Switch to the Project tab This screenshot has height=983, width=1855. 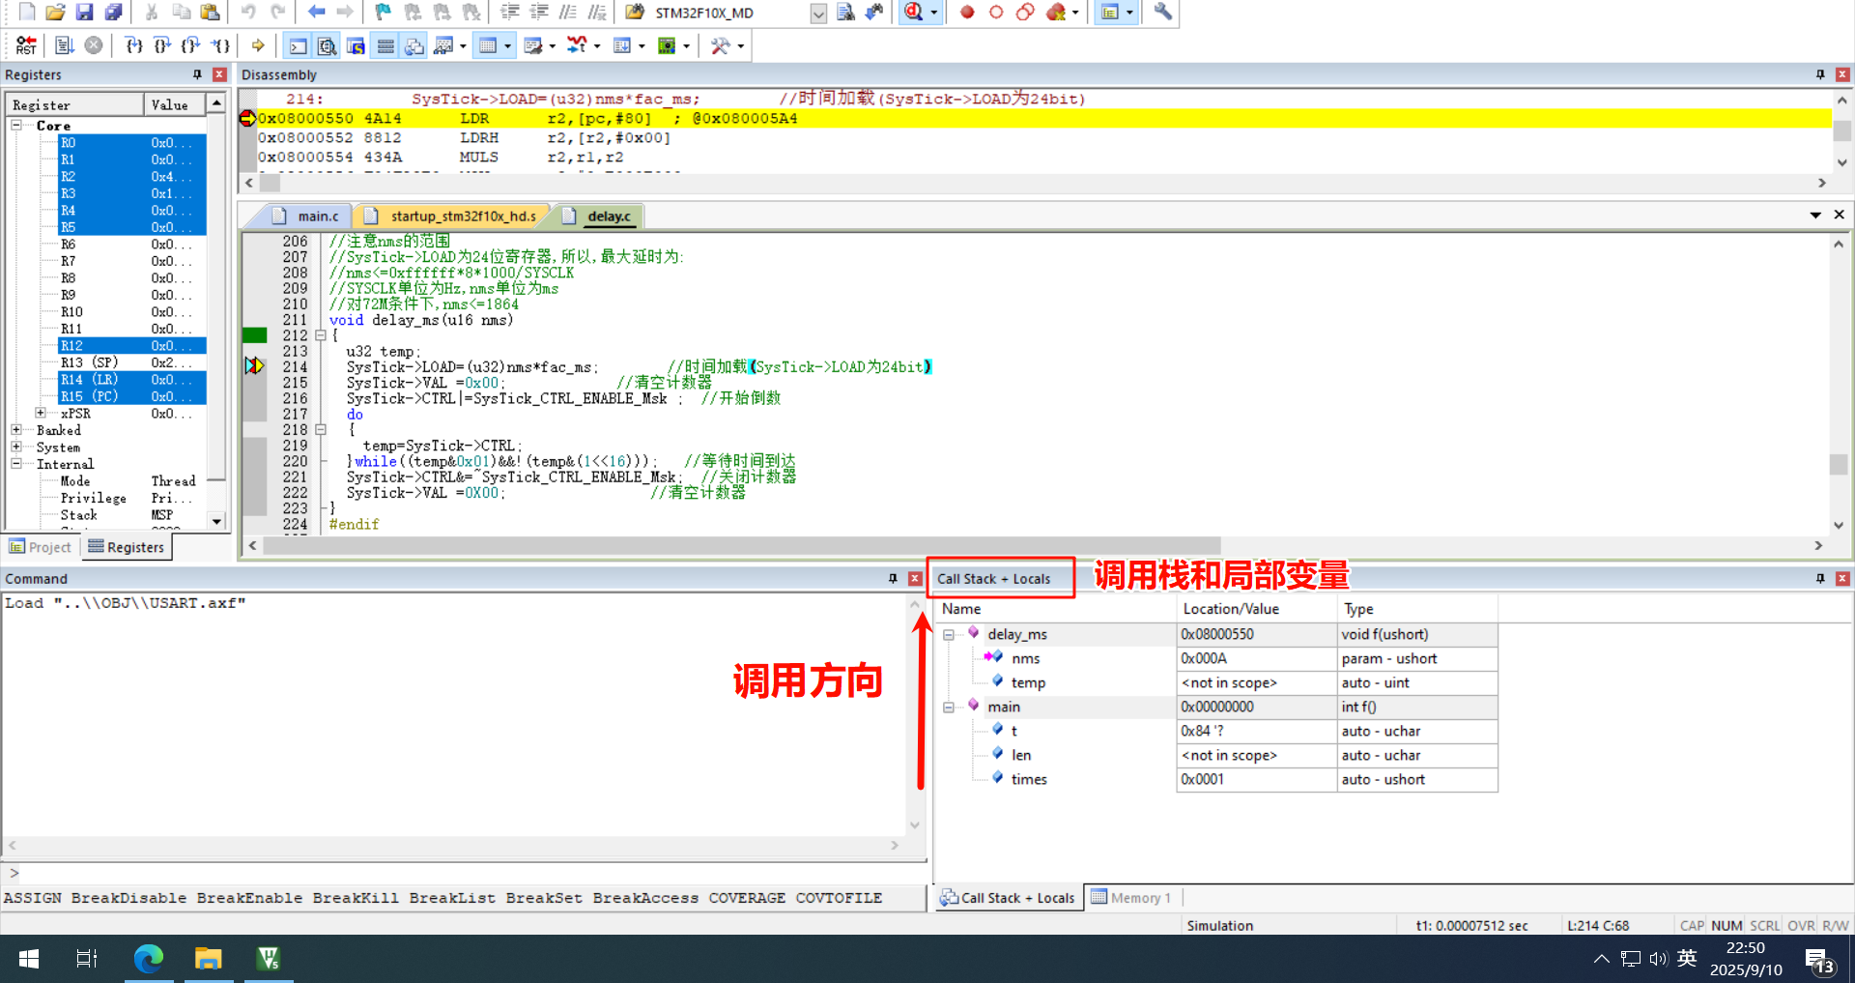[41, 547]
